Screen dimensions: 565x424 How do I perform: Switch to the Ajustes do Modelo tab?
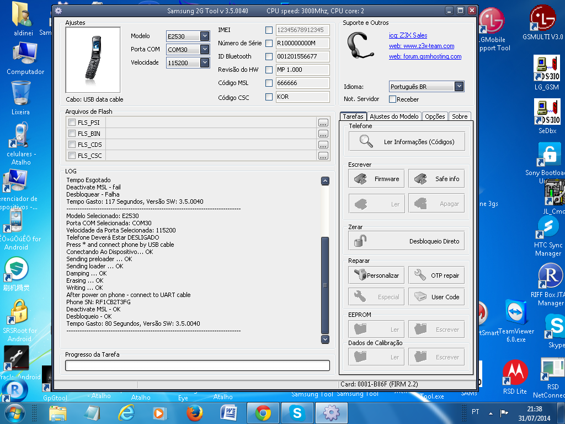[394, 116]
